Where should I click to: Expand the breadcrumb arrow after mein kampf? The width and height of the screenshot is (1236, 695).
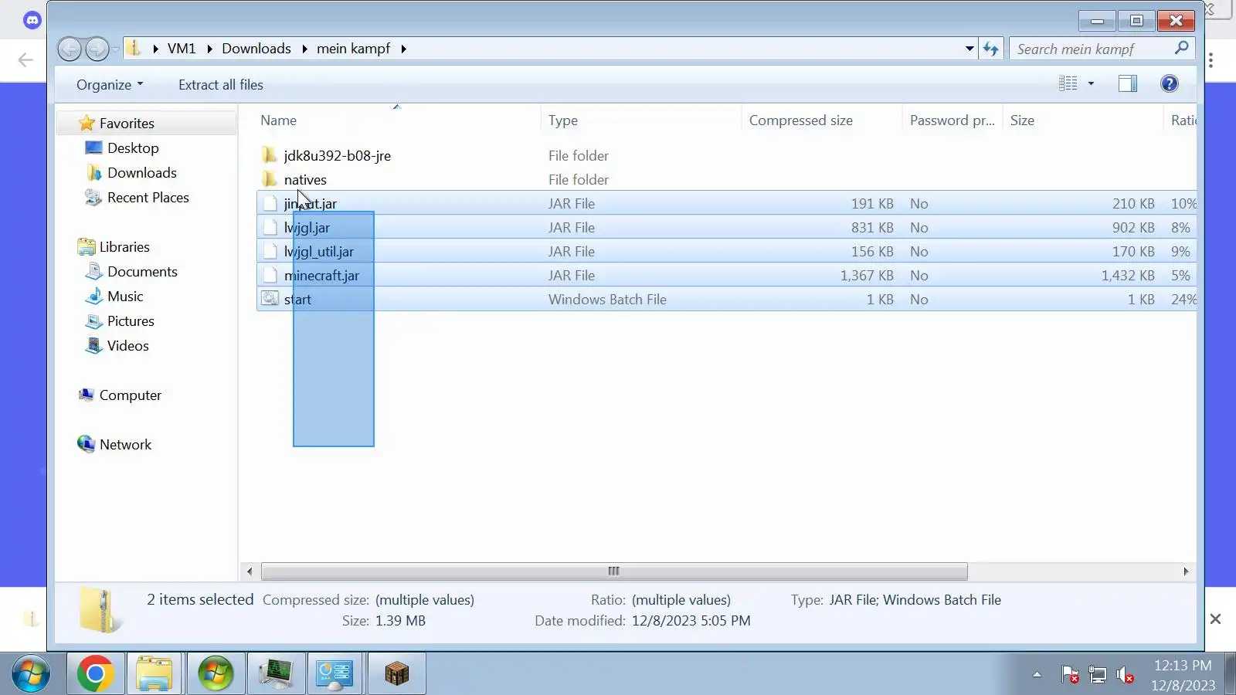coord(403,49)
